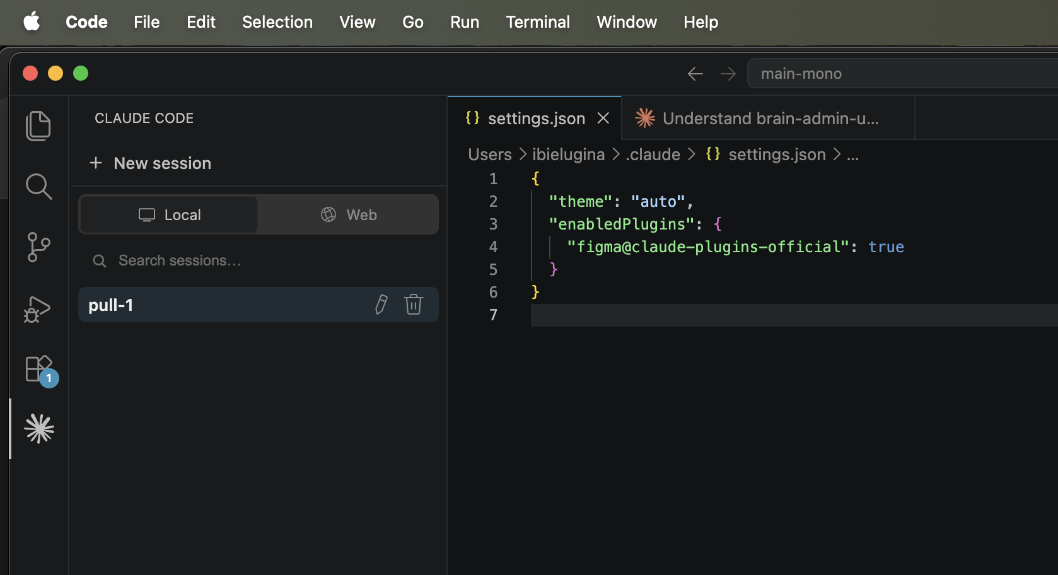The image size is (1058, 575).
Task: Click the ibielugina breadcrumb segment
Action: 568,154
